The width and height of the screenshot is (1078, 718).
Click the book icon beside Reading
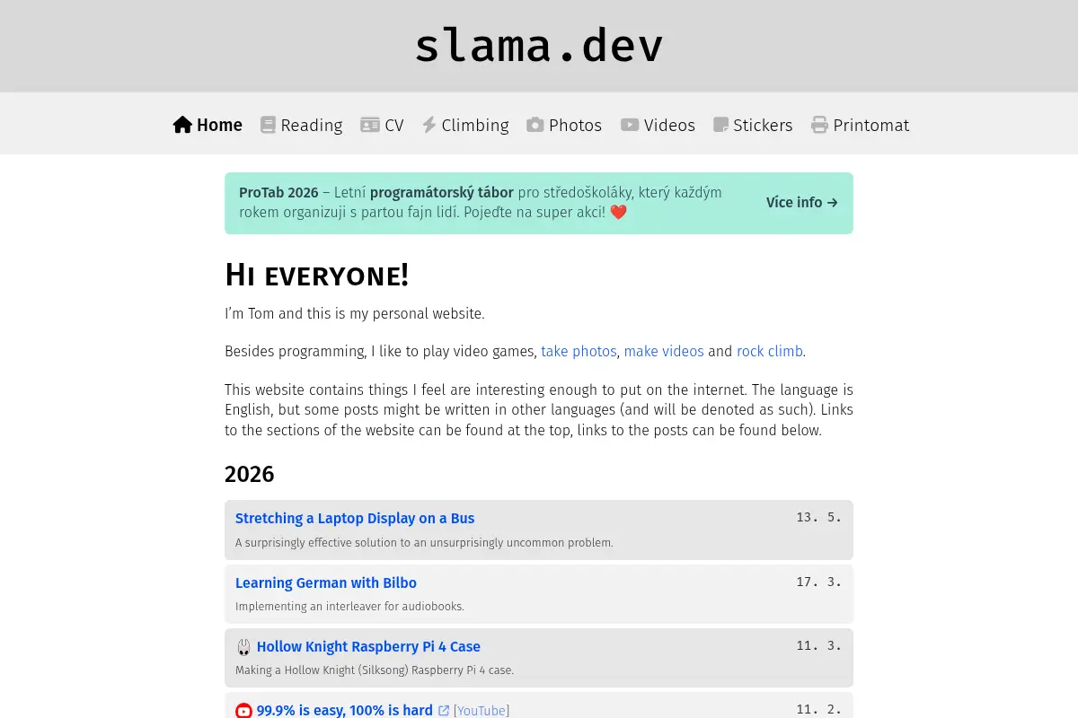tap(268, 125)
